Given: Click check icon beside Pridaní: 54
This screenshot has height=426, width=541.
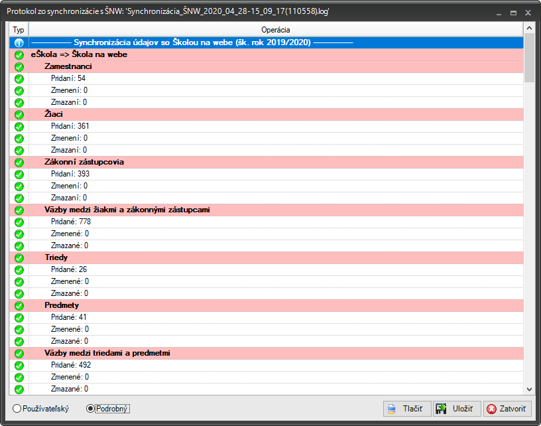Looking at the screenshot, I should tap(19, 79).
